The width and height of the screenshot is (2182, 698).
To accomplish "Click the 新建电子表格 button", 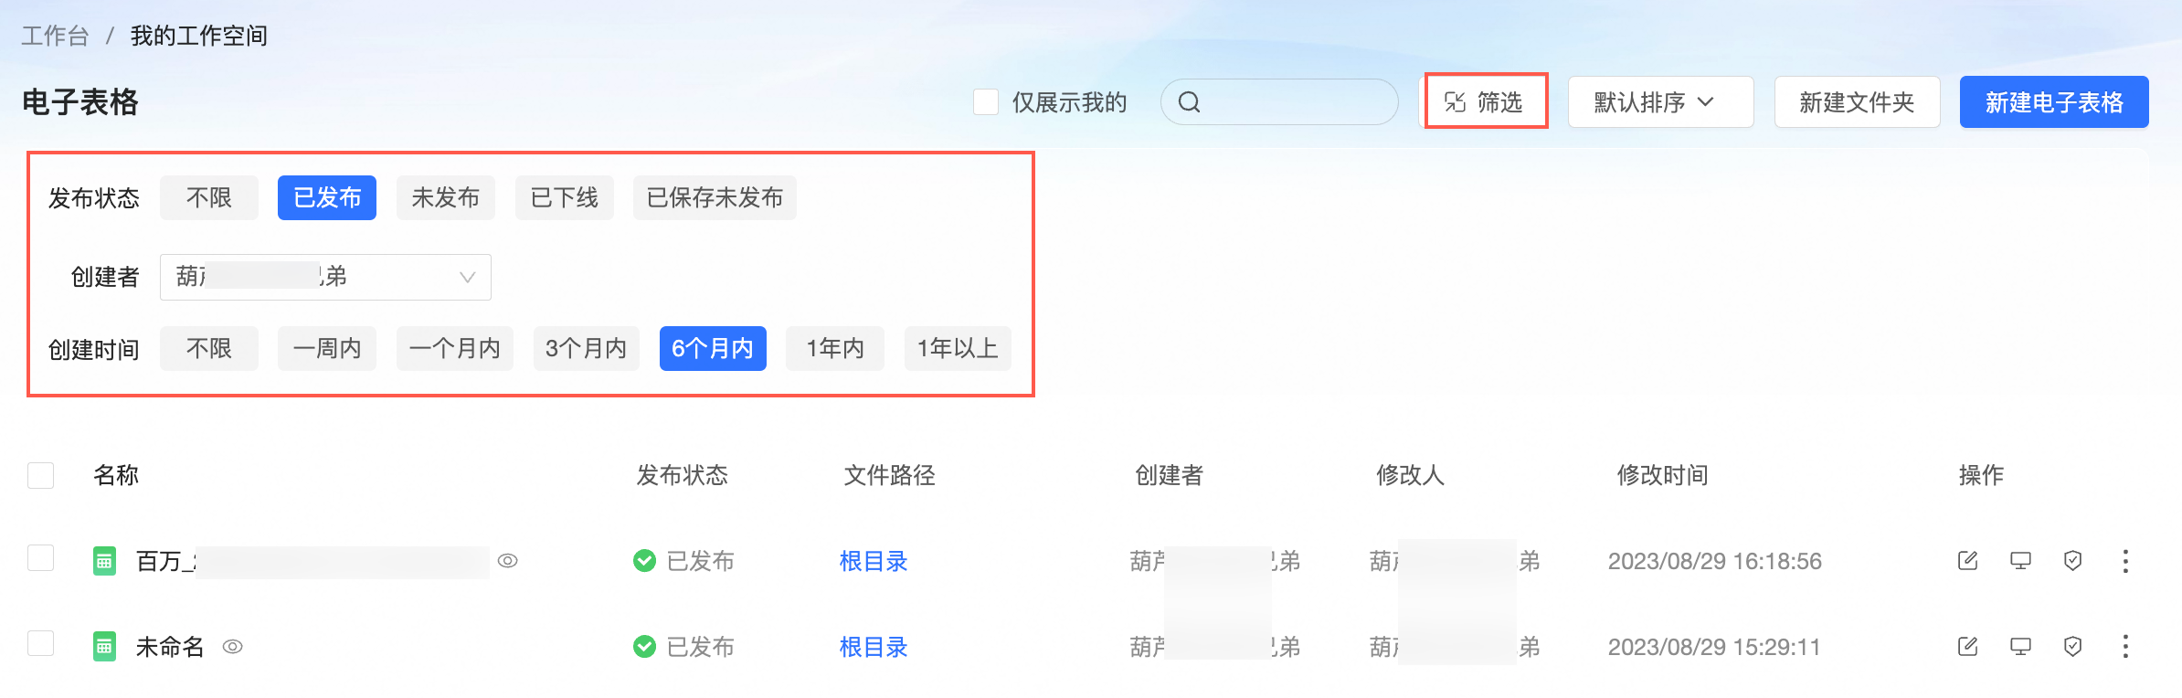I will (x=2054, y=102).
